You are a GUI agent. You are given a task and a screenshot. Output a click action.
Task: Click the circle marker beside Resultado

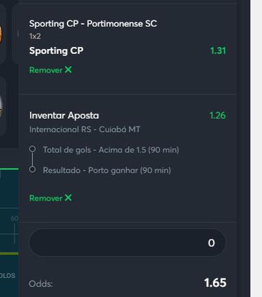[32, 169]
